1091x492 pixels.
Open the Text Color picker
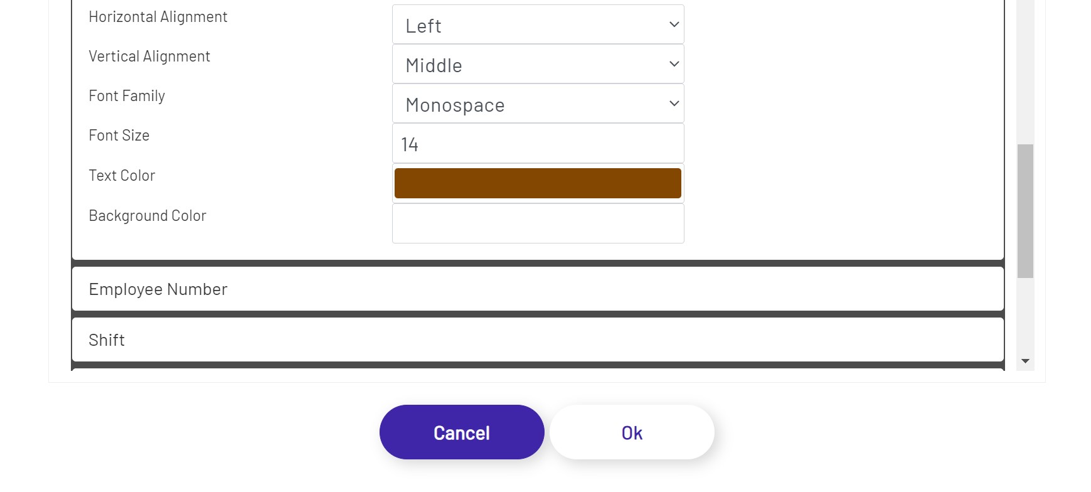point(538,183)
